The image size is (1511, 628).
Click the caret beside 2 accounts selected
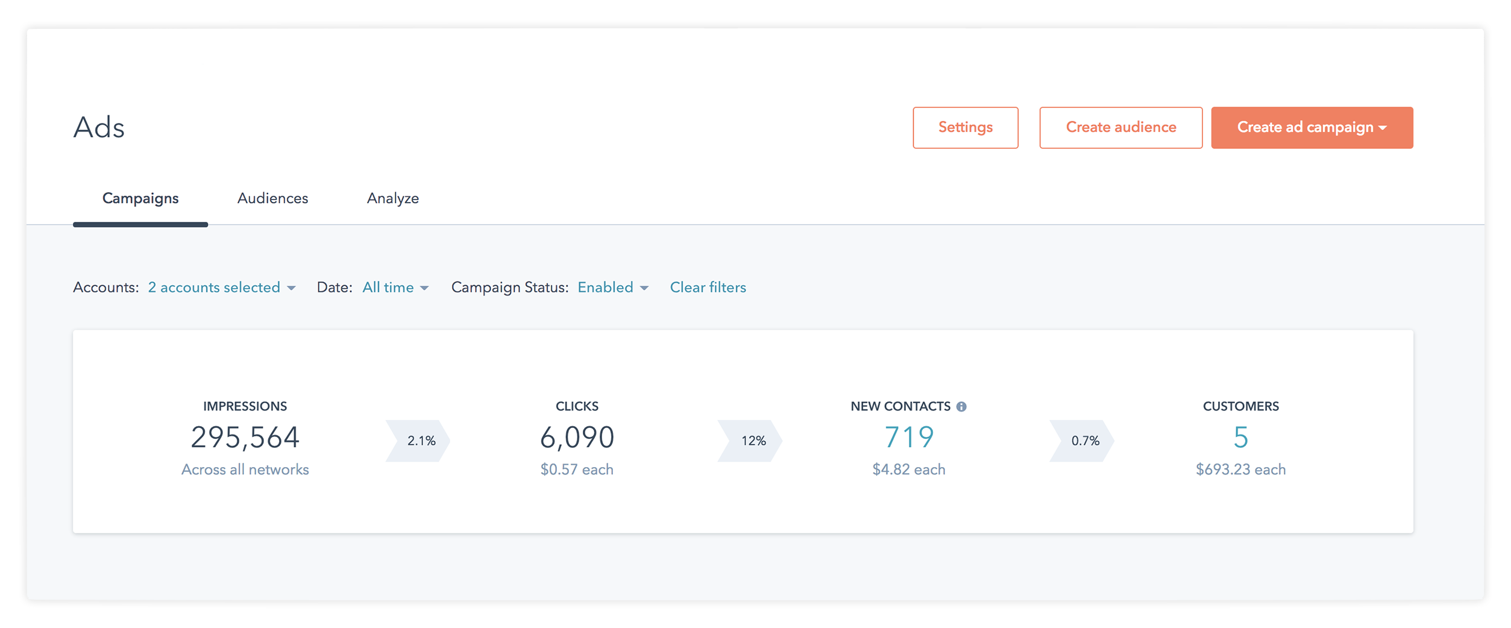[x=292, y=289]
